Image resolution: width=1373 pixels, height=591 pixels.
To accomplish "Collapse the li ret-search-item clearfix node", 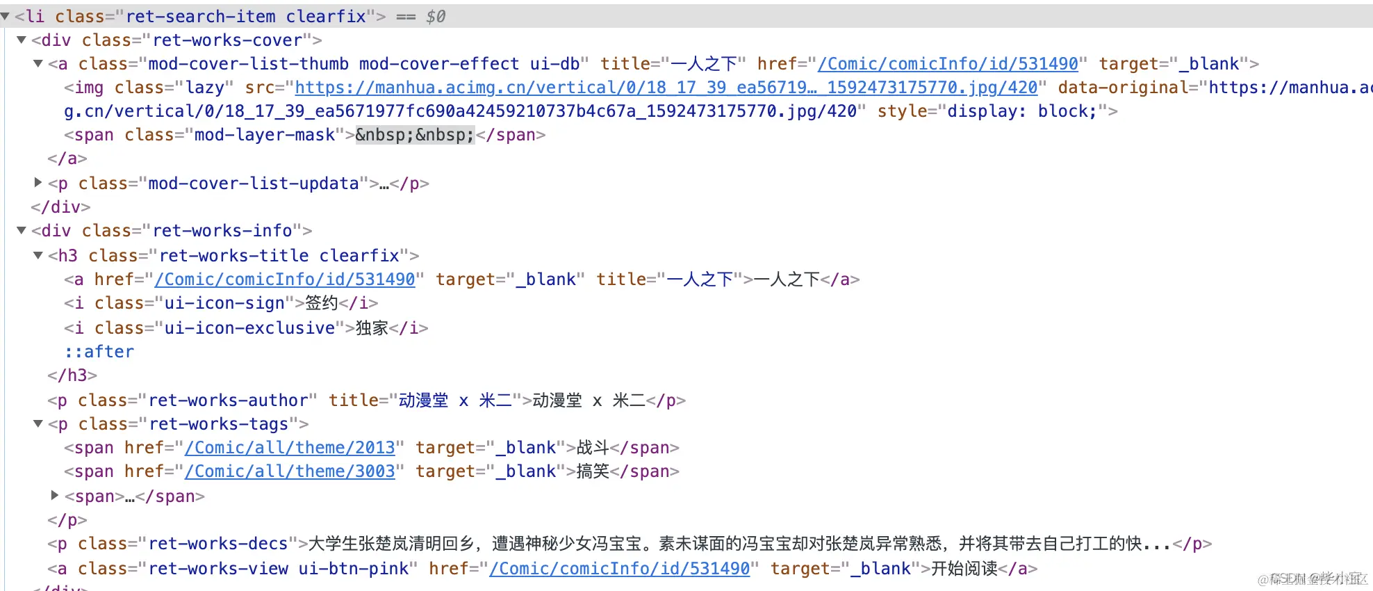I will tap(5, 16).
